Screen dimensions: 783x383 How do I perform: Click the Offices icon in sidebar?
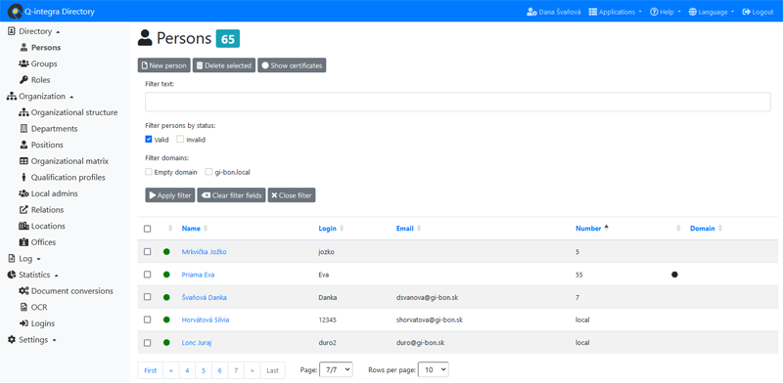pos(23,242)
